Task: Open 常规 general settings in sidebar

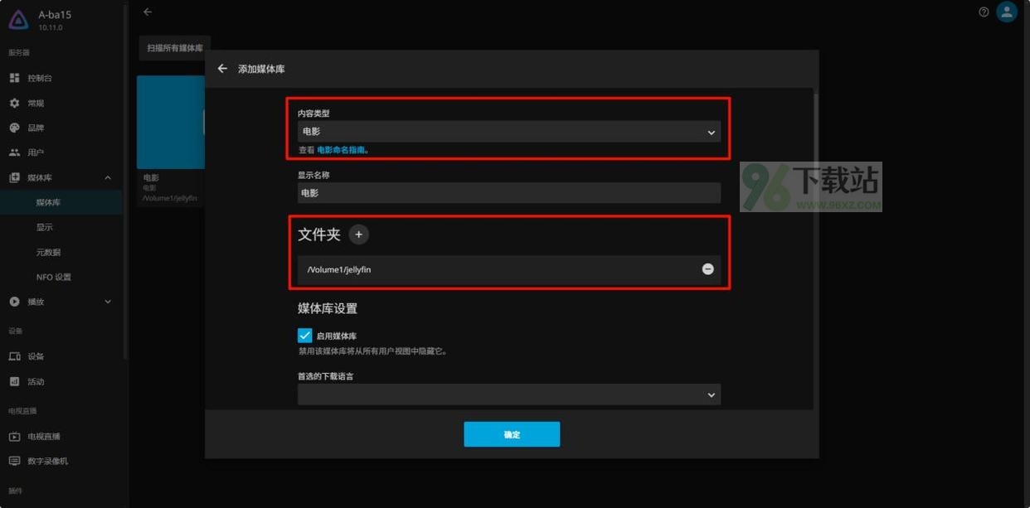Action: 35,104
